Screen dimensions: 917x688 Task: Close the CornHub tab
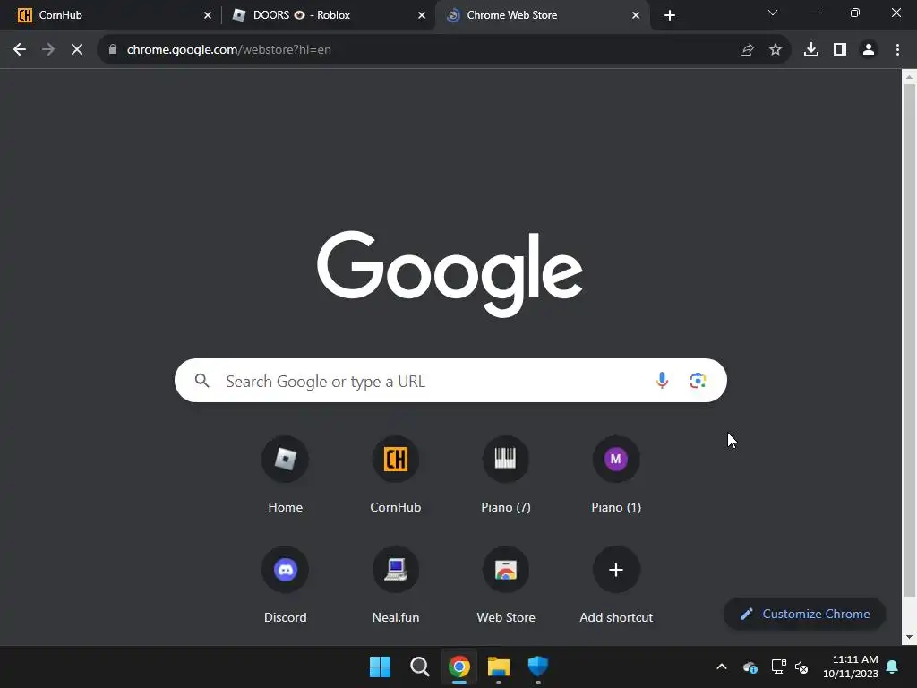[x=208, y=15]
